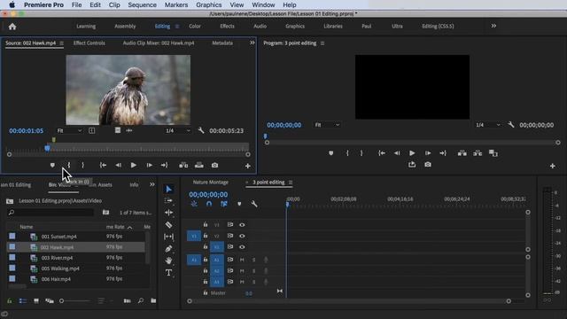Click Lift button in Program monitor
This screenshot has height=319, width=567.
pos(462,153)
